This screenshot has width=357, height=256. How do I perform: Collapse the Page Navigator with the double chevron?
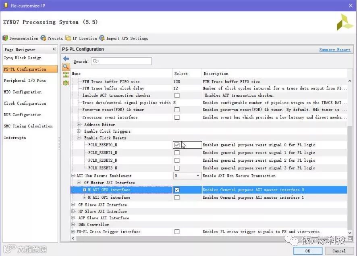pyautogui.click(x=54, y=49)
